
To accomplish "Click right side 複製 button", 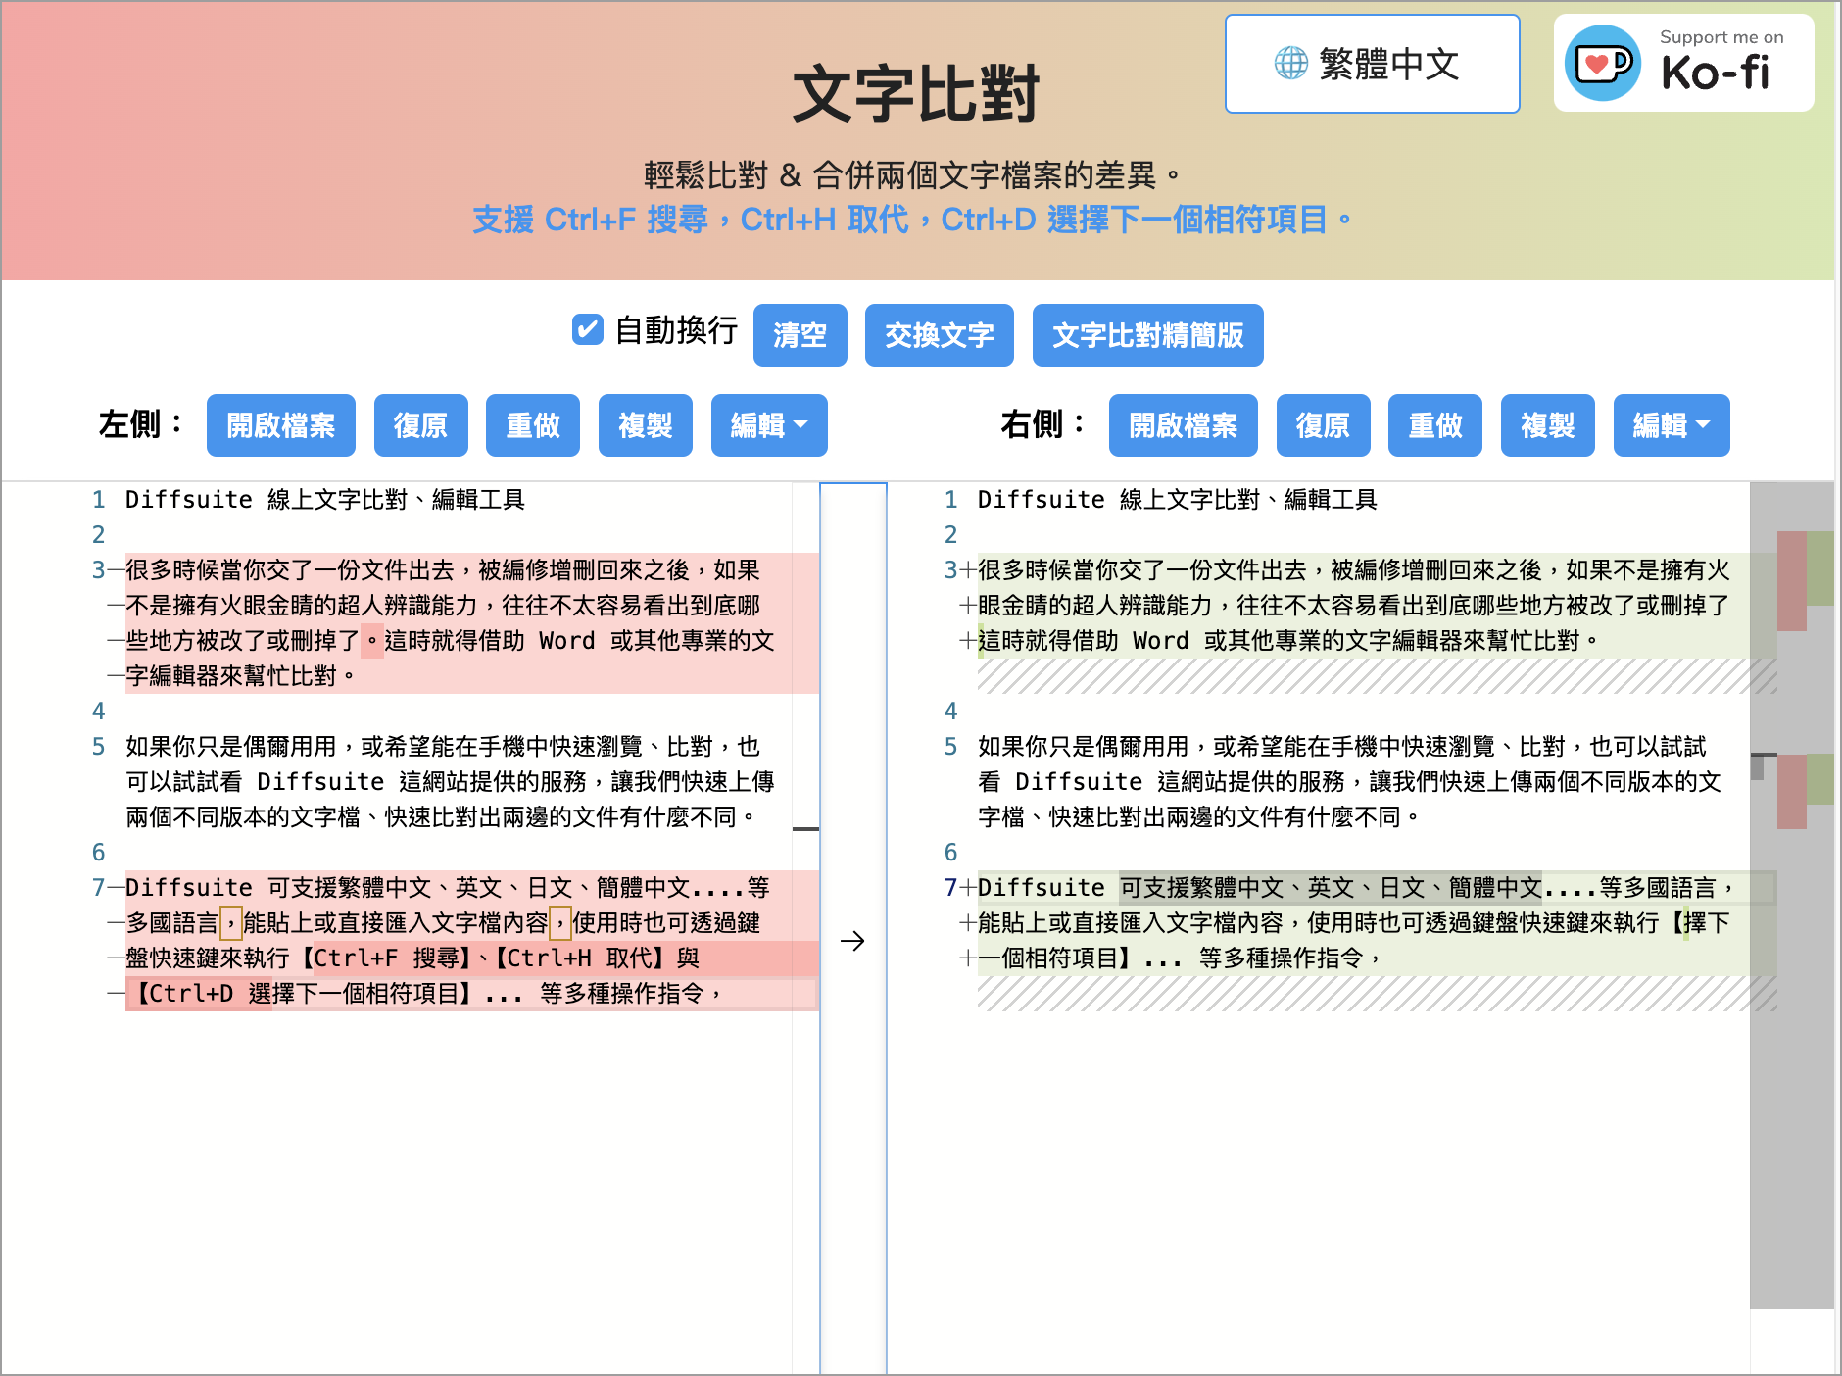I will 1548,425.
